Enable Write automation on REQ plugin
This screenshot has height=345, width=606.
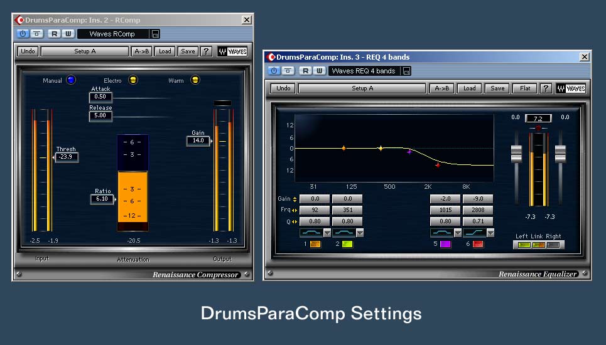pyautogui.click(x=320, y=71)
